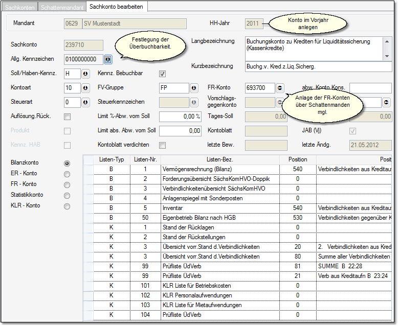Click lookup icon next to Allg. Kennzeichen
The height and width of the screenshot is (326, 398).
point(108,60)
